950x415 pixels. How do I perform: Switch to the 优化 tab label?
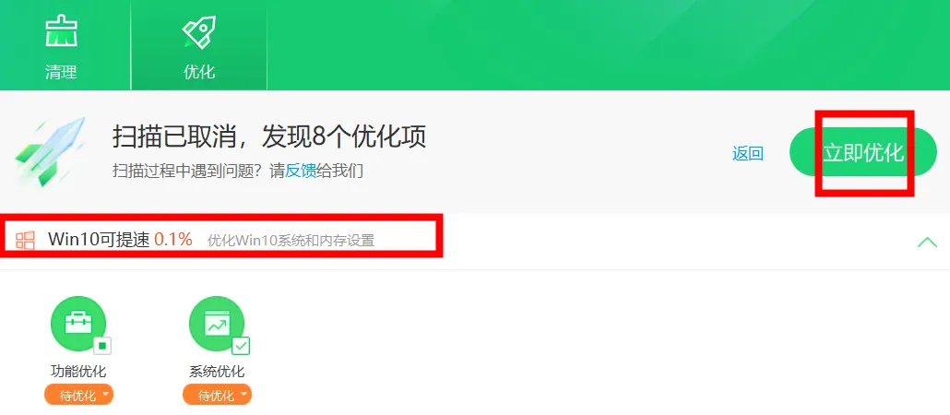click(199, 73)
